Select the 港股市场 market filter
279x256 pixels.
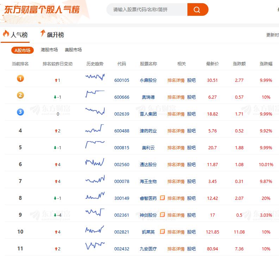coord(49,50)
